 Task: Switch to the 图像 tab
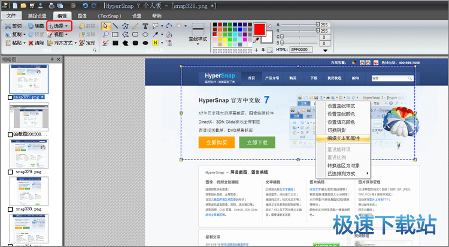(x=82, y=16)
